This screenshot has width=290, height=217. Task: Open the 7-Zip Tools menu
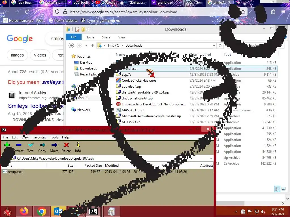pyautogui.click(x=54, y=137)
